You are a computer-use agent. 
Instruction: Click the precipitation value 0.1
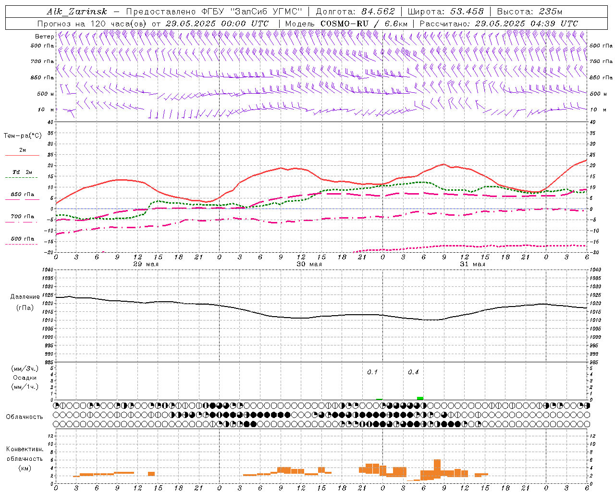click(x=372, y=372)
